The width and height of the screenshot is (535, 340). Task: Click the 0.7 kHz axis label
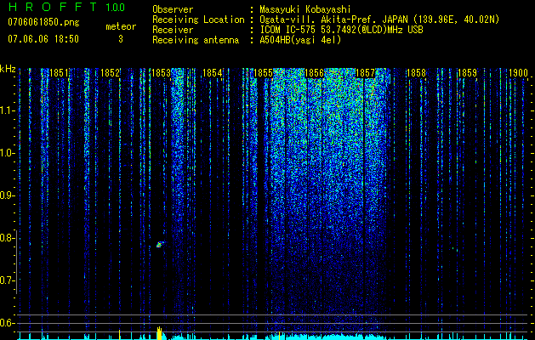(7, 280)
